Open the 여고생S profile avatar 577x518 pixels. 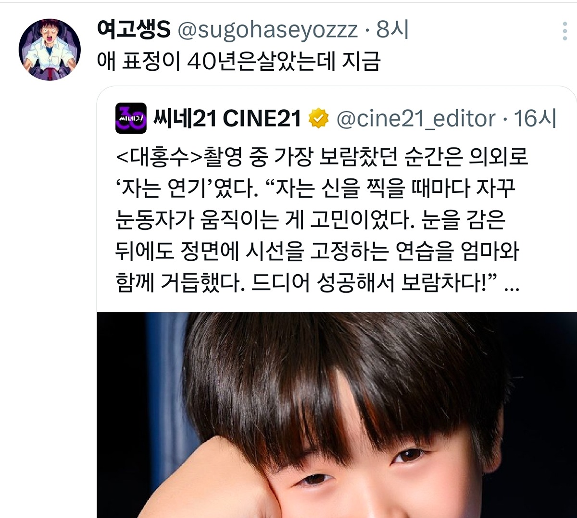[x=50, y=50]
